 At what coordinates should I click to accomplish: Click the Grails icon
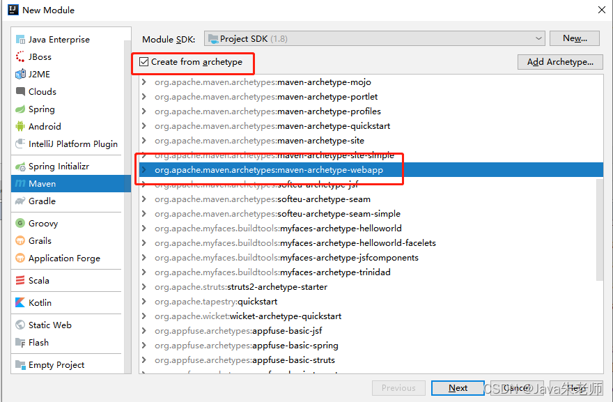[20, 240]
